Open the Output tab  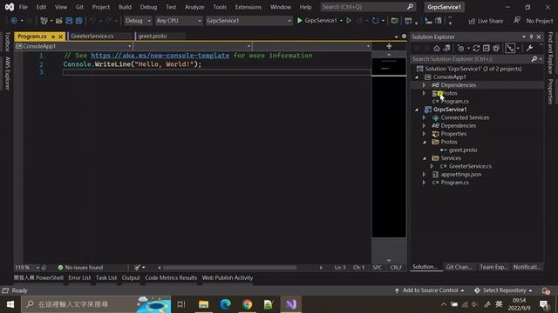click(131, 278)
